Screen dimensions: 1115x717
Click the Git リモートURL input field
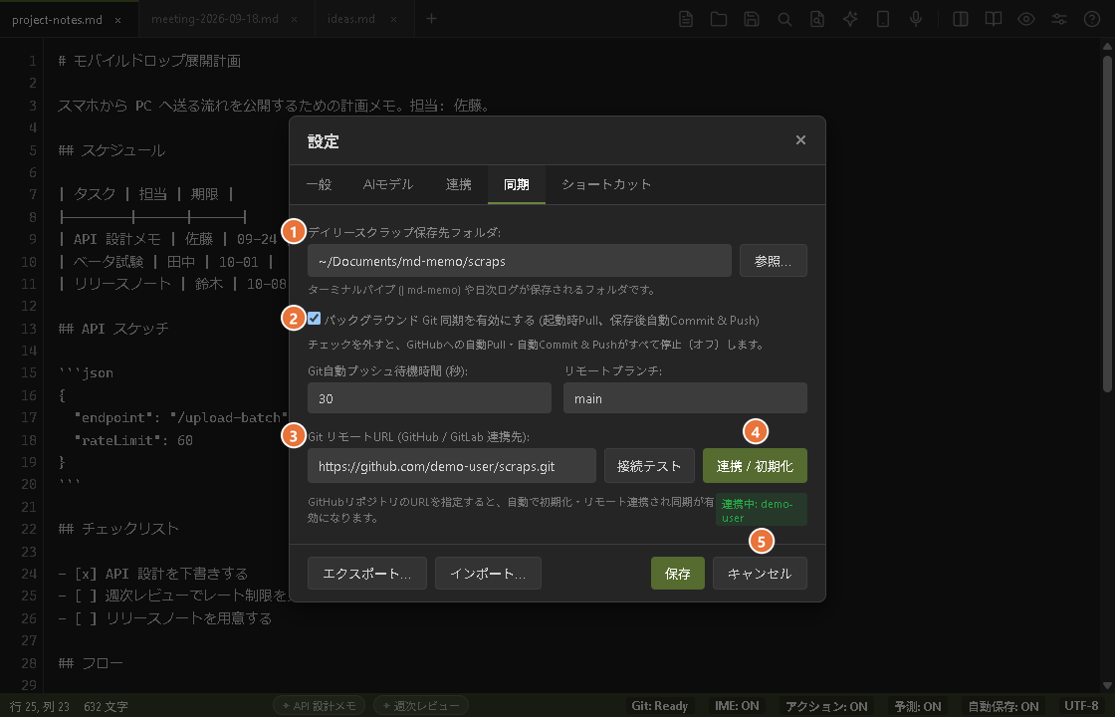coord(452,466)
